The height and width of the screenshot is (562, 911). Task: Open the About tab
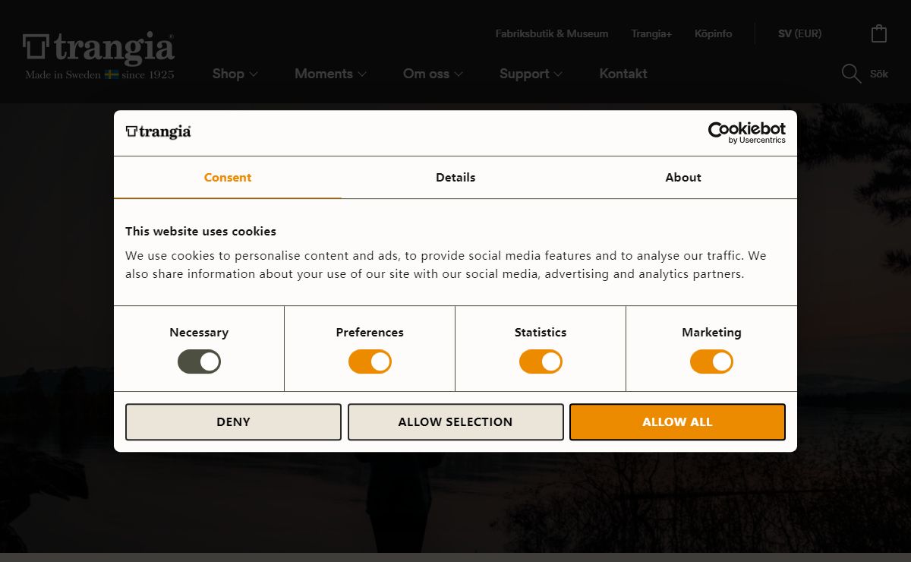coord(683,178)
